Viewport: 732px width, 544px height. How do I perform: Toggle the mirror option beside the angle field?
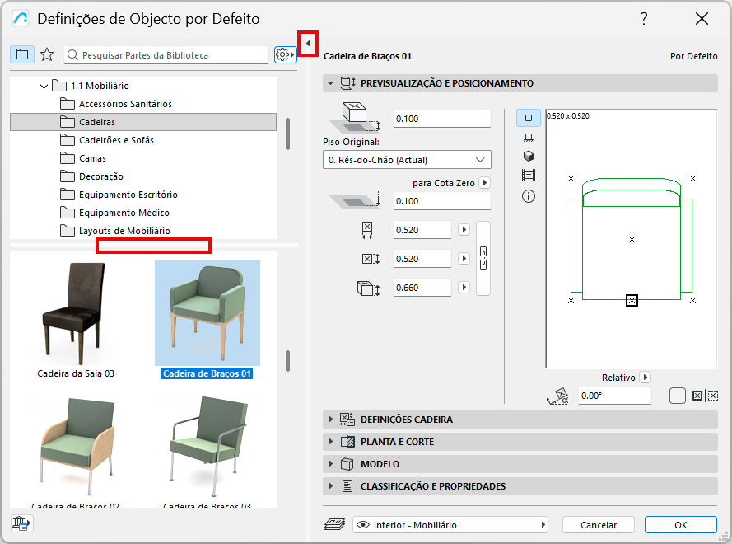click(x=679, y=395)
